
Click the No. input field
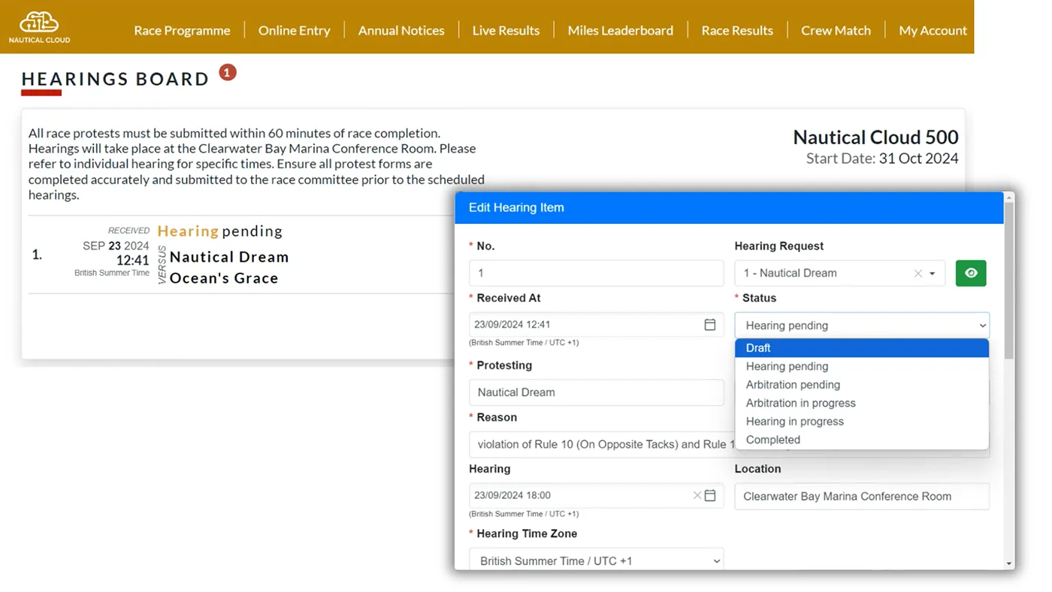(597, 273)
